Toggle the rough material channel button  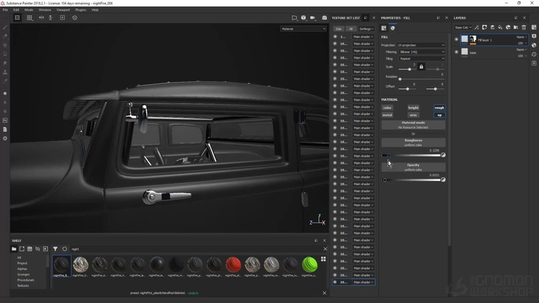pos(439,107)
